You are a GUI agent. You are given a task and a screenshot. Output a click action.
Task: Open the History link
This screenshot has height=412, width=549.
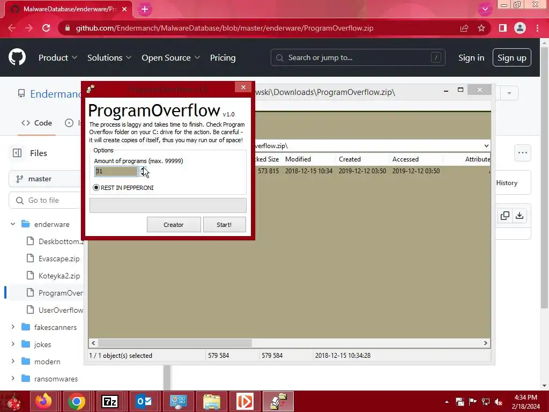[x=506, y=183]
